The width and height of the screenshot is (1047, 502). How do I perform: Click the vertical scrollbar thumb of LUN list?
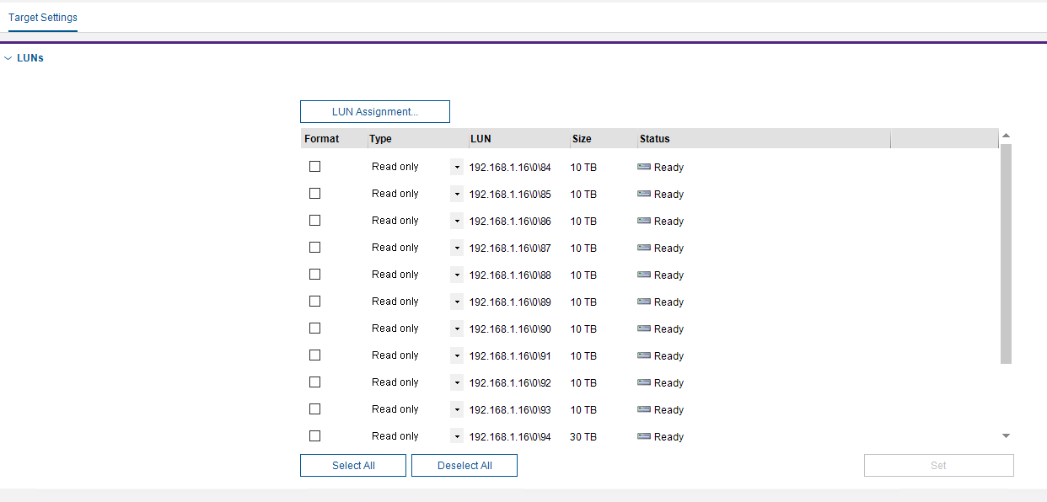[1006, 253]
